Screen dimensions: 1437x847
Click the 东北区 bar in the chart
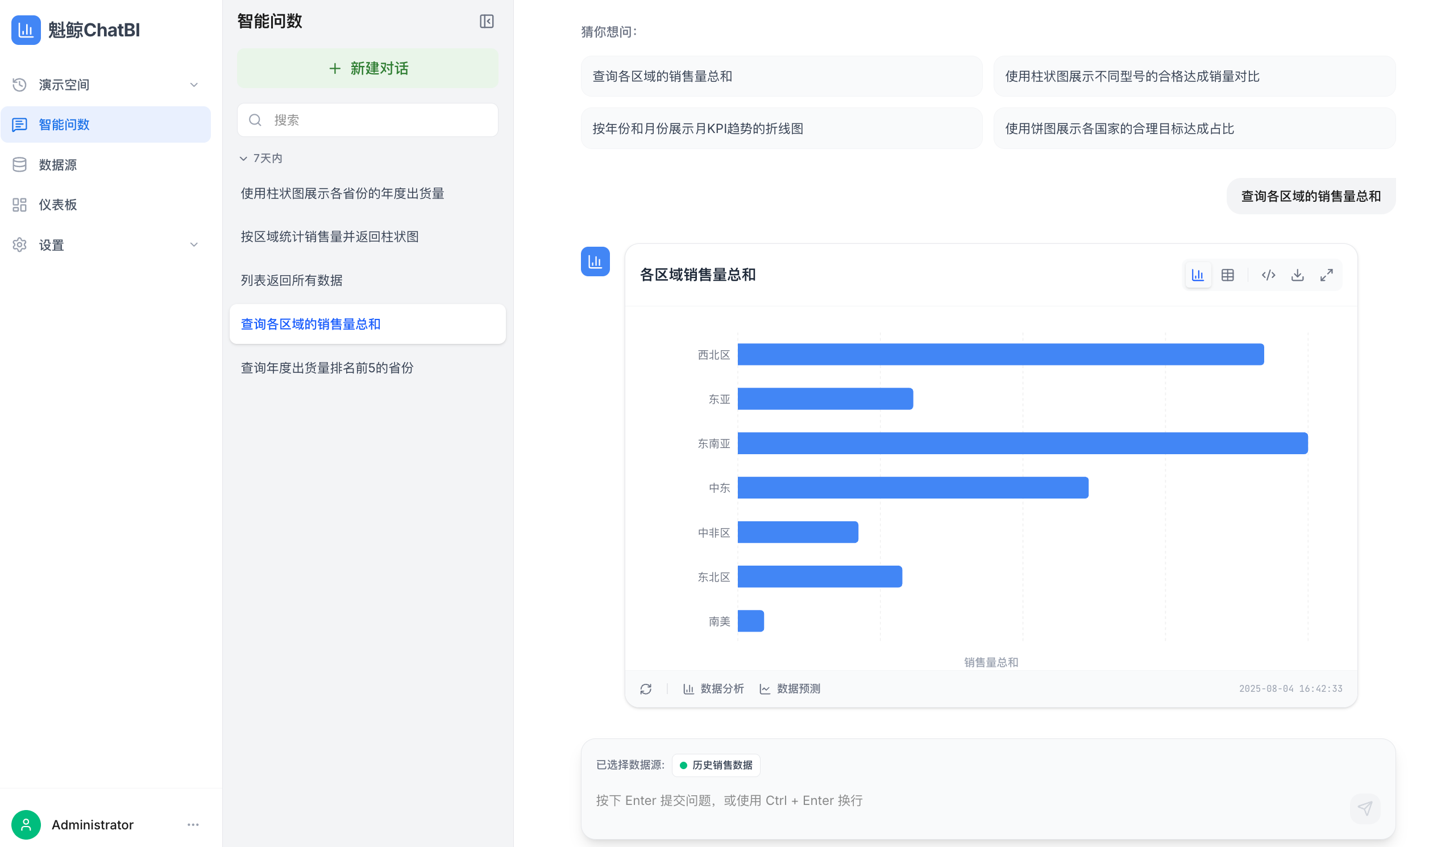[820, 577]
